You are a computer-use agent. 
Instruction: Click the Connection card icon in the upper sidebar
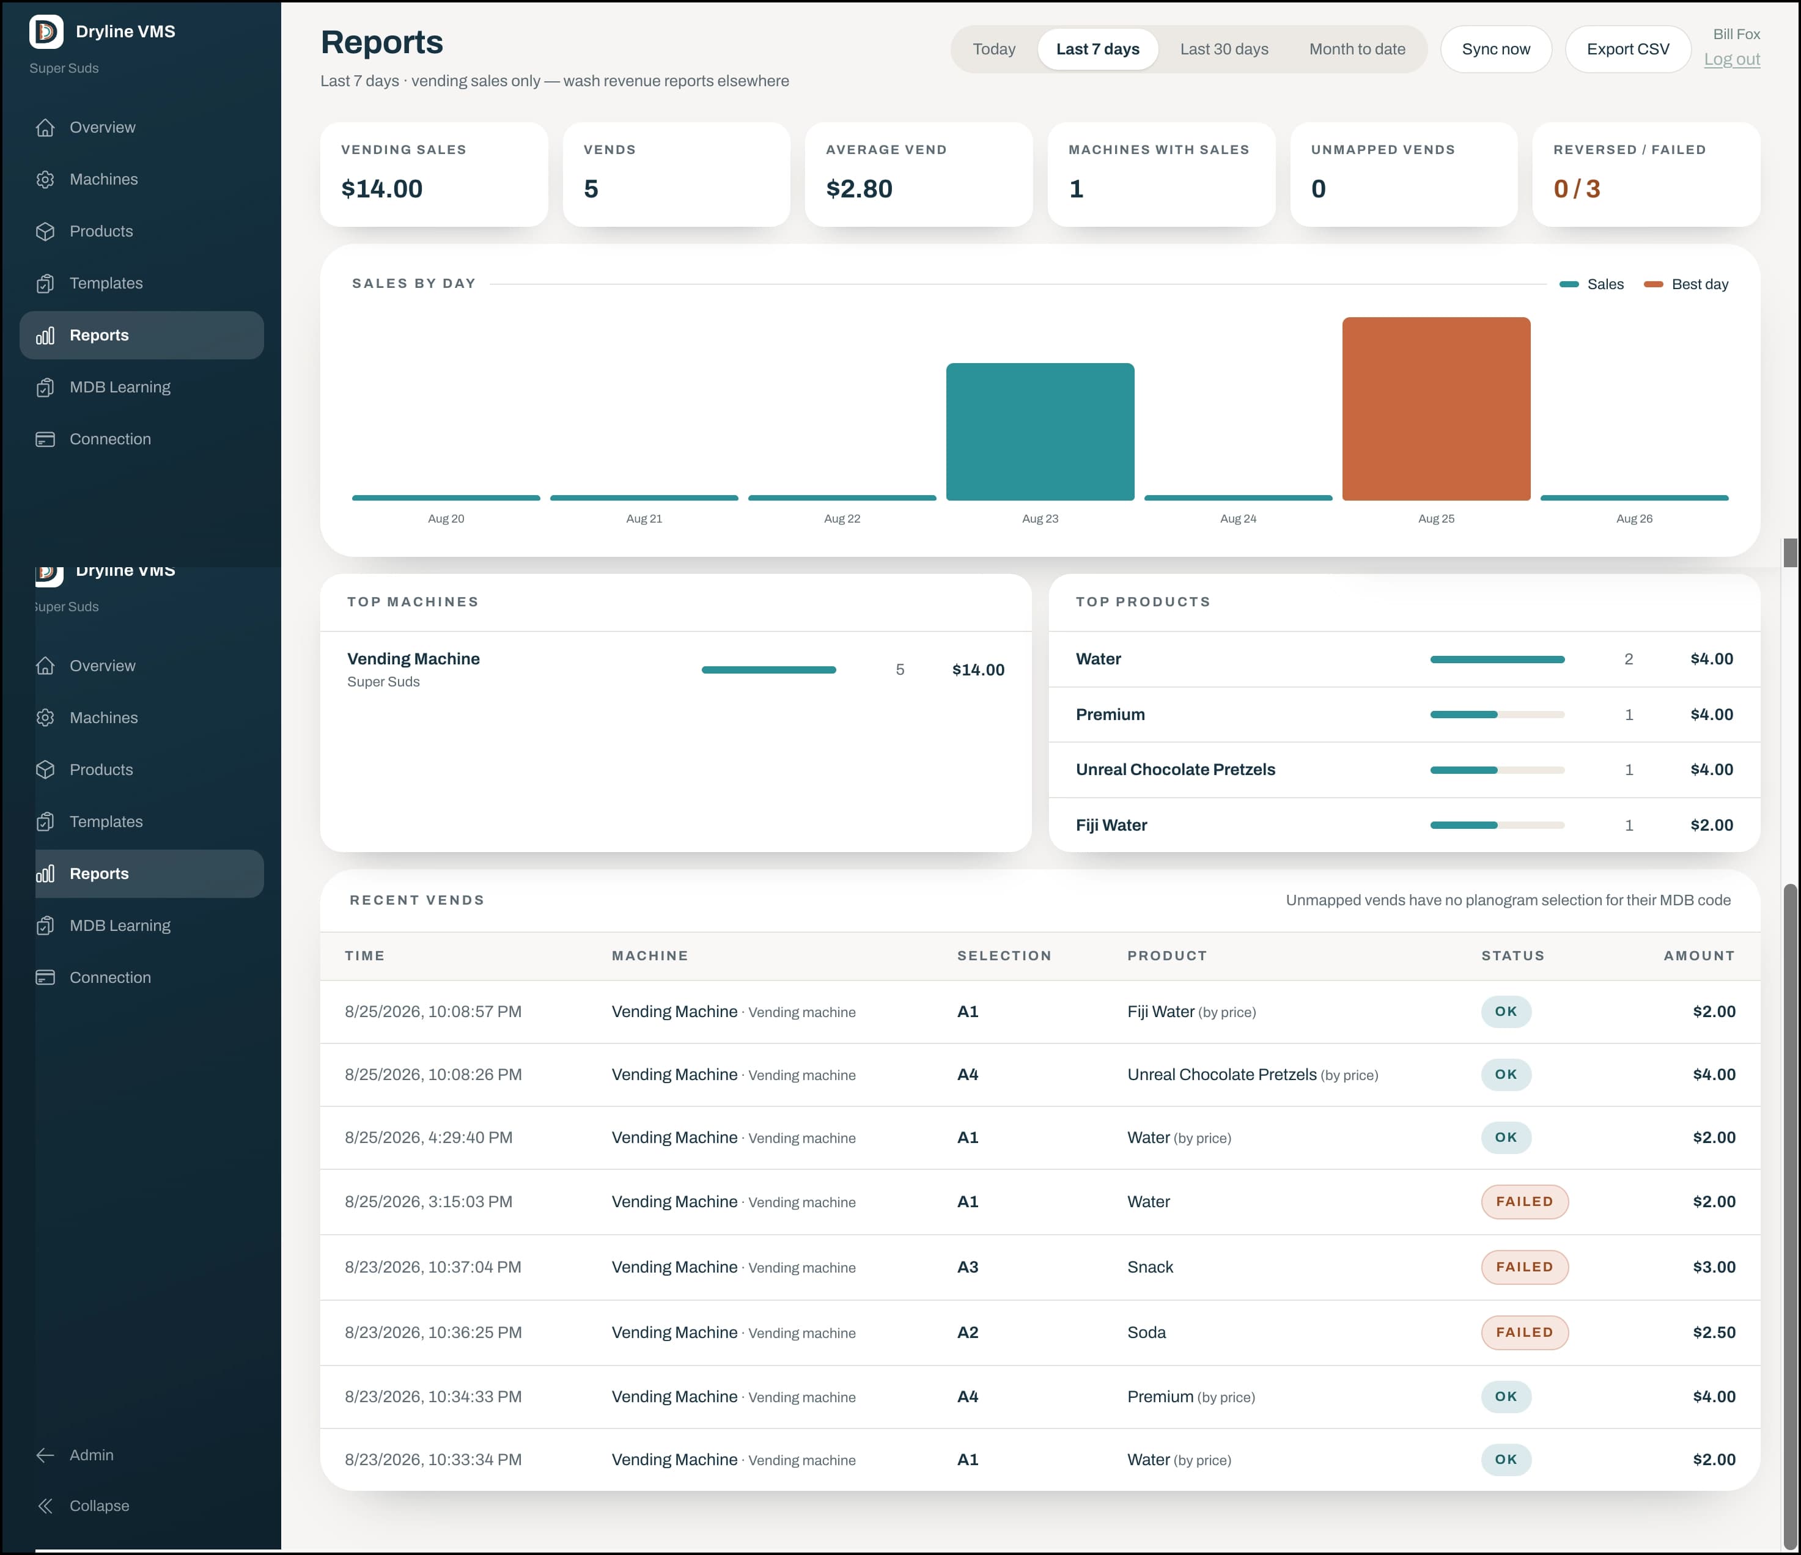point(45,440)
